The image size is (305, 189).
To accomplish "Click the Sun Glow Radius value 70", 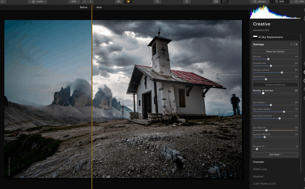I will (296, 109).
